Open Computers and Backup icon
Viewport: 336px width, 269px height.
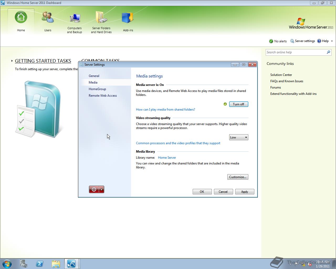click(x=75, y=18)
